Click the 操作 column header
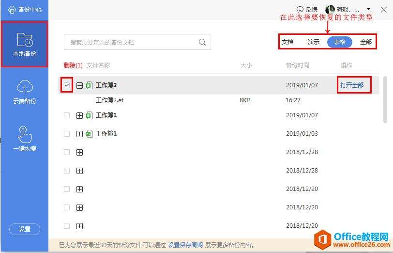393x253 pixels. 347,65
